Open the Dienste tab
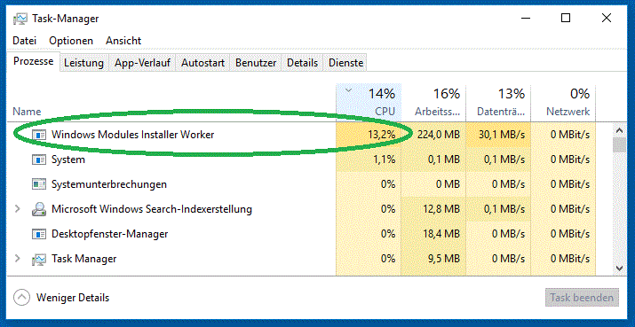 [345, 63]
